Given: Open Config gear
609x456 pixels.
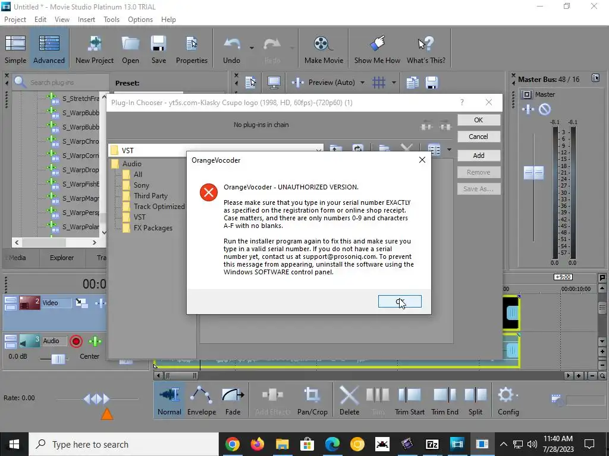Looking at the screenshot, I should tap(508, 400).
